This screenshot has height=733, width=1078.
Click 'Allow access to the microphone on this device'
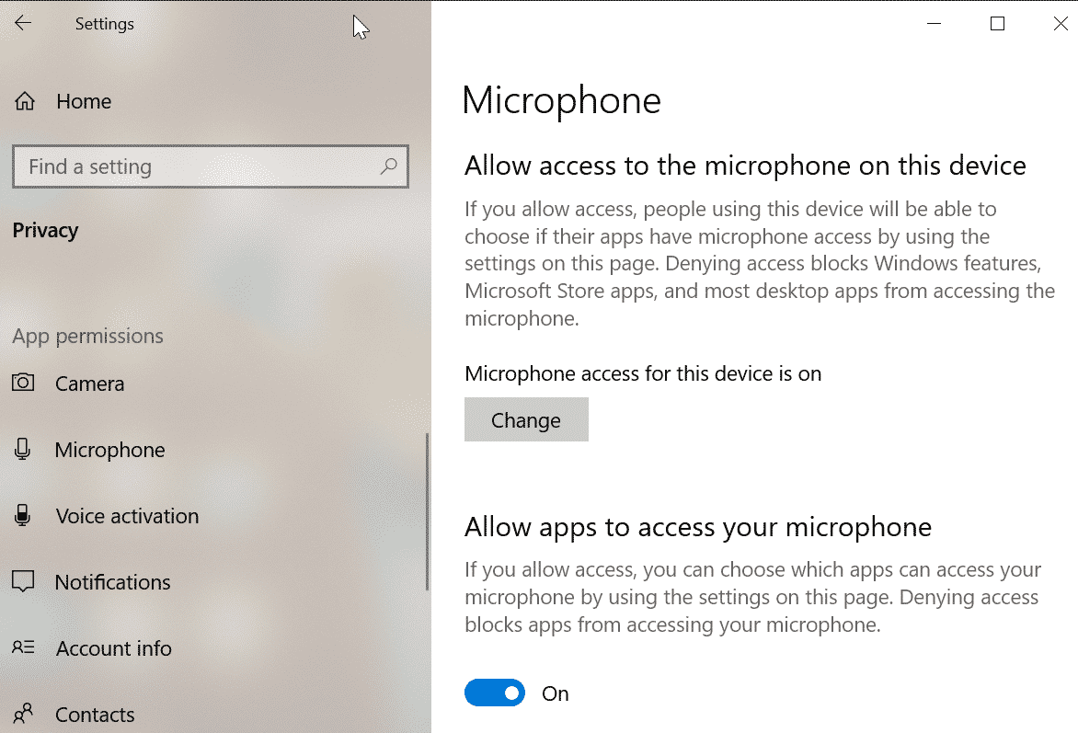point(745,166)
